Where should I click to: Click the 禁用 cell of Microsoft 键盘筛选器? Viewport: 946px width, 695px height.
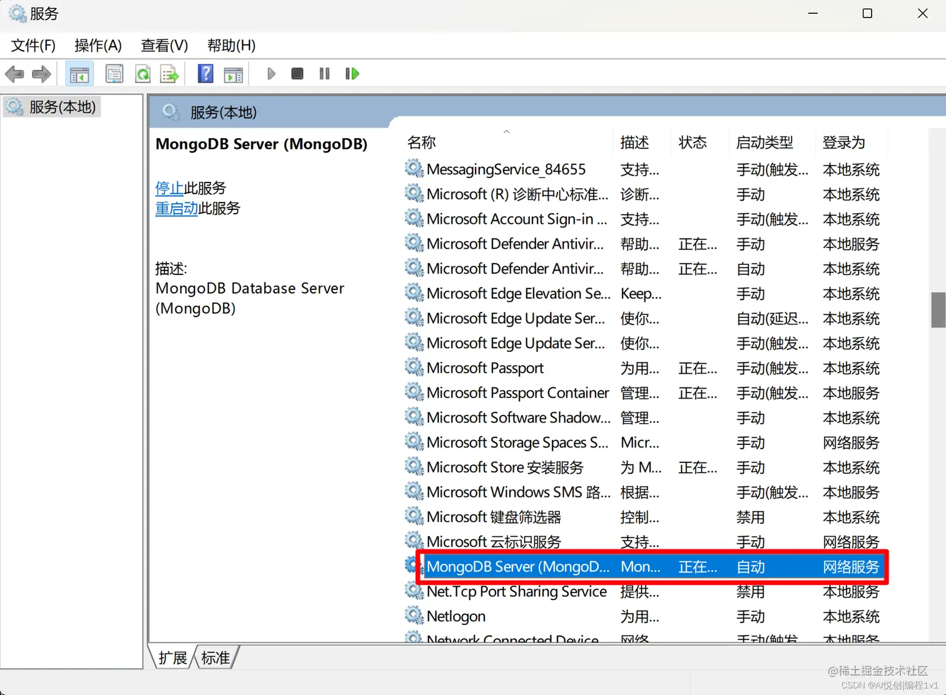751,517
